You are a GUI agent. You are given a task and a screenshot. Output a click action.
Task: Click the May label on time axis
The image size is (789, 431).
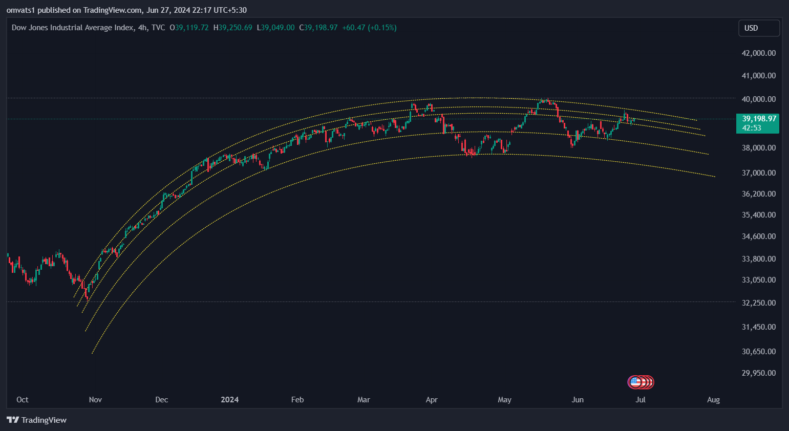click(x=505, y=400)
